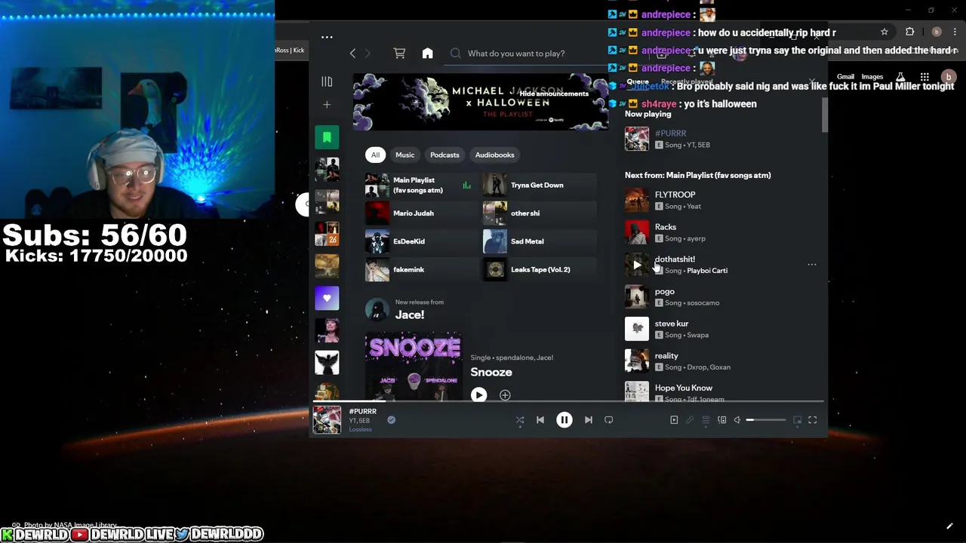
Task: Skip to the next track
Action: click(x=589, y=420)
